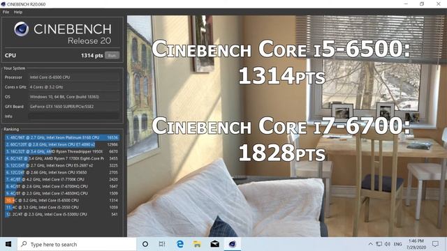Screen dimensions: 447x251
Task: Select ranking row AMD Ryzen Threadripper 1950X
Action: [62, 151]
